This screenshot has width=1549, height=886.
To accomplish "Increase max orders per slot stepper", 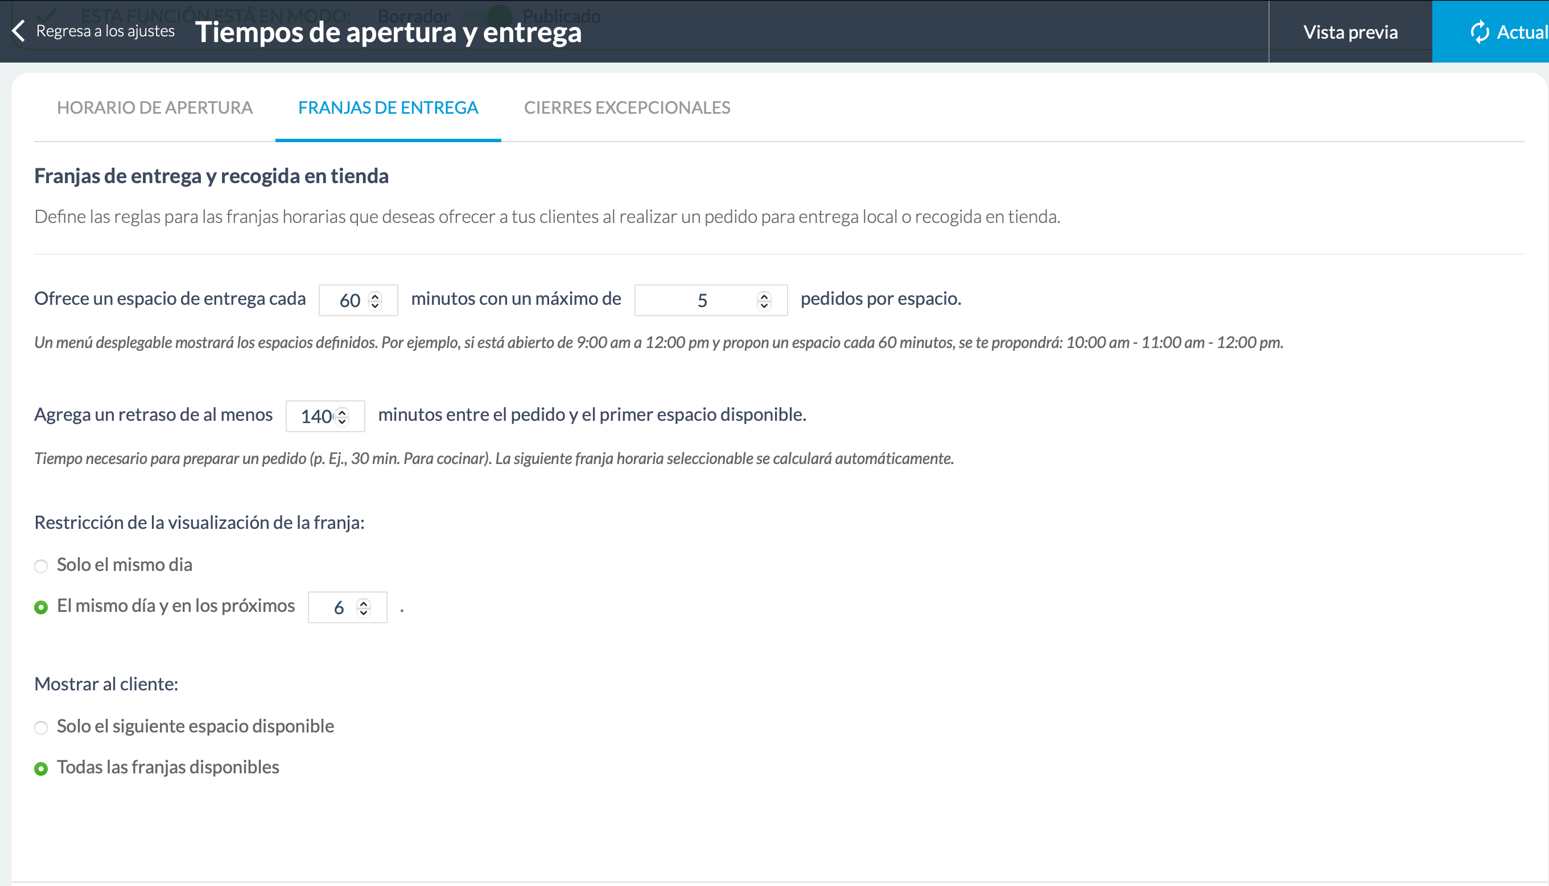I will pos(764,296).
